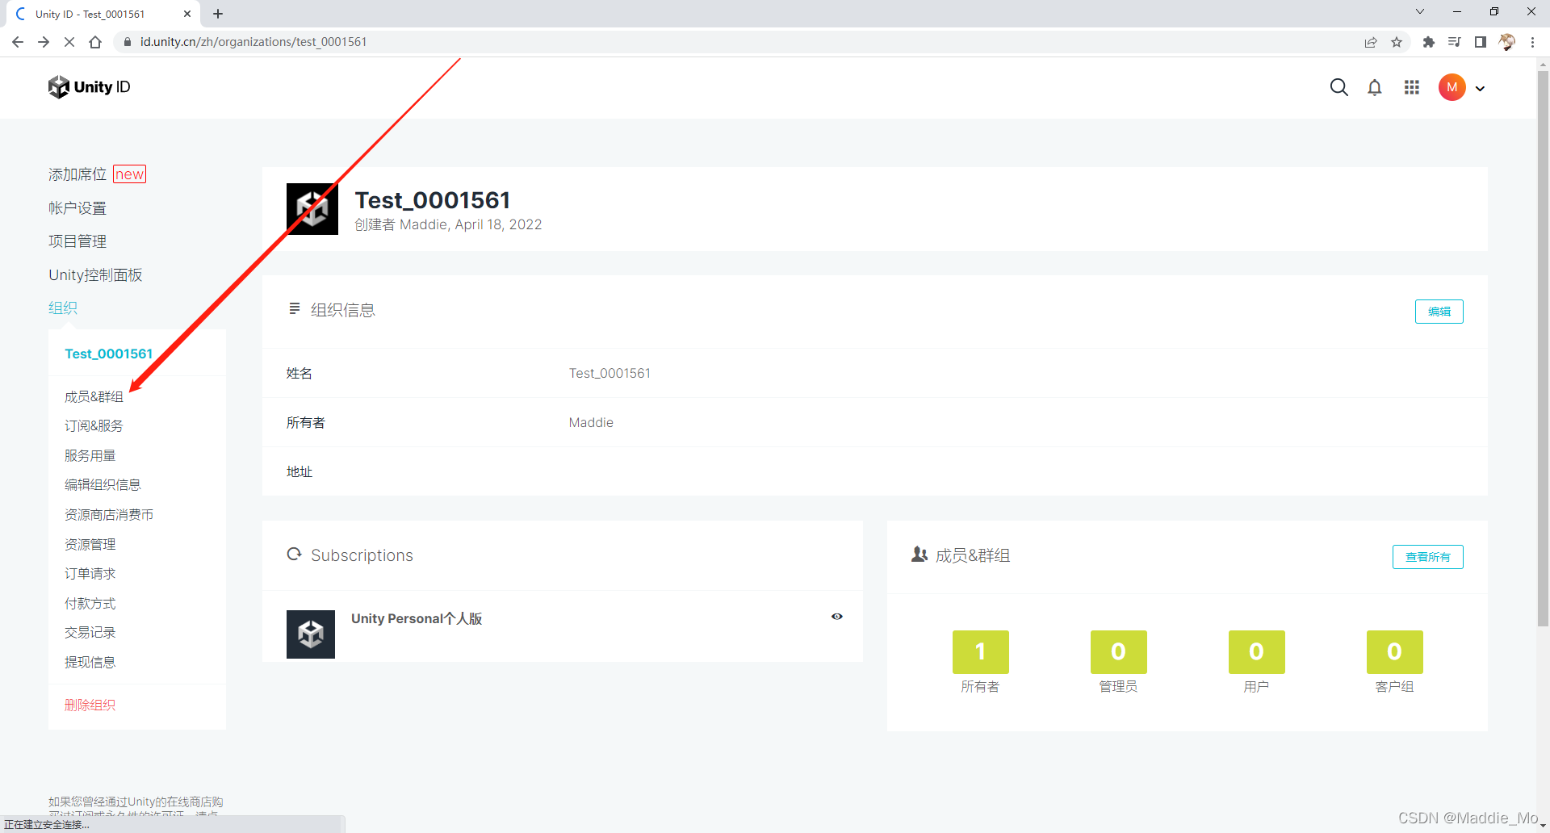The width and height of the screenshot is (1550, 833).
Task: Open 成员&群组 submenu item
Action: pyautogui.click(x=94, y=396)
